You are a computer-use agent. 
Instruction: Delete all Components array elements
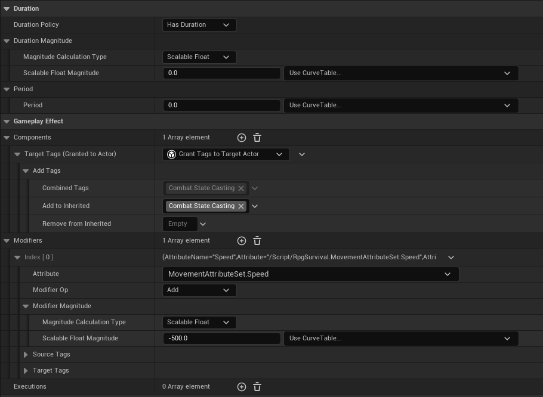tap(257, 138)
